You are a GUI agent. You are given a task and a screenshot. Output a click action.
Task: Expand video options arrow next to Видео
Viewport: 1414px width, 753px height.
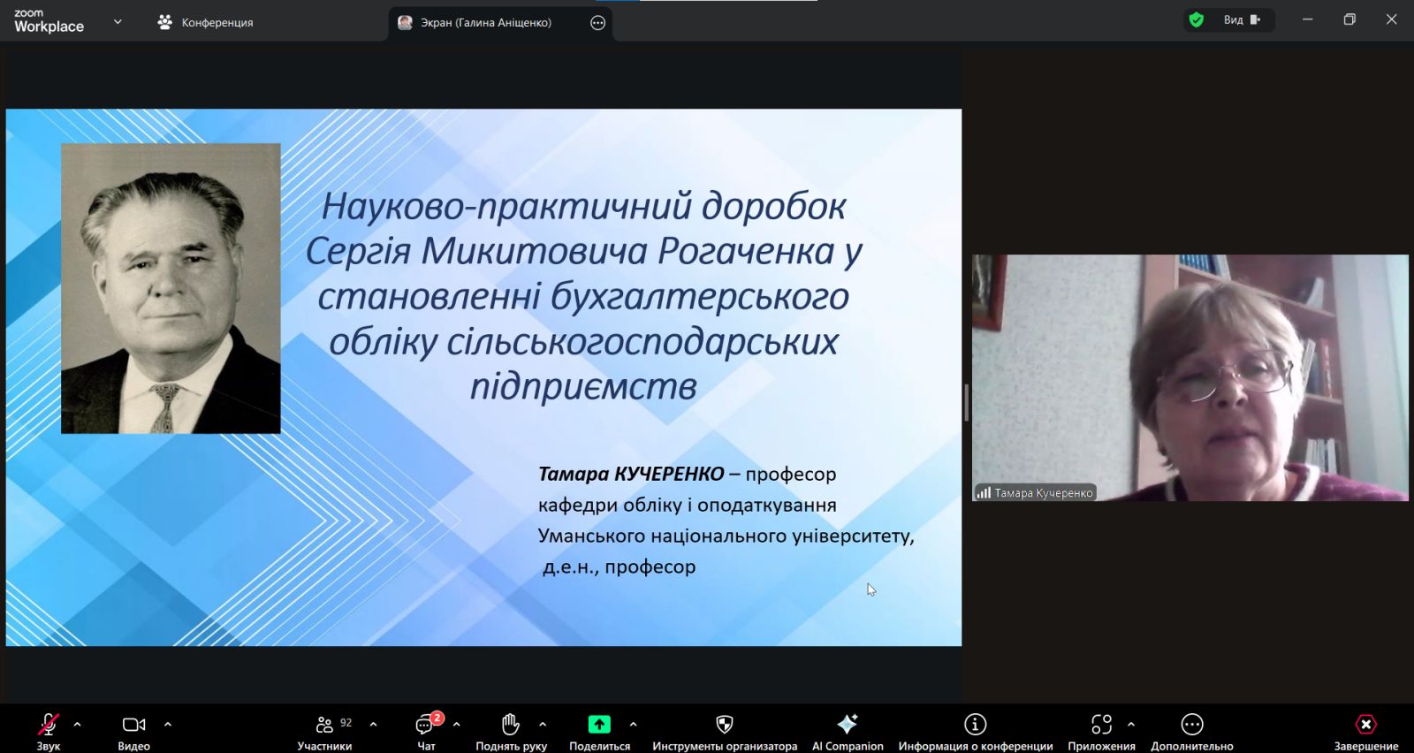(168, 724)
